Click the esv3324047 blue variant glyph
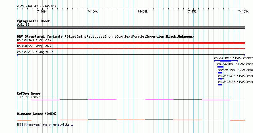The height and width of the screenshot is (133, 253). pos(226,61)
